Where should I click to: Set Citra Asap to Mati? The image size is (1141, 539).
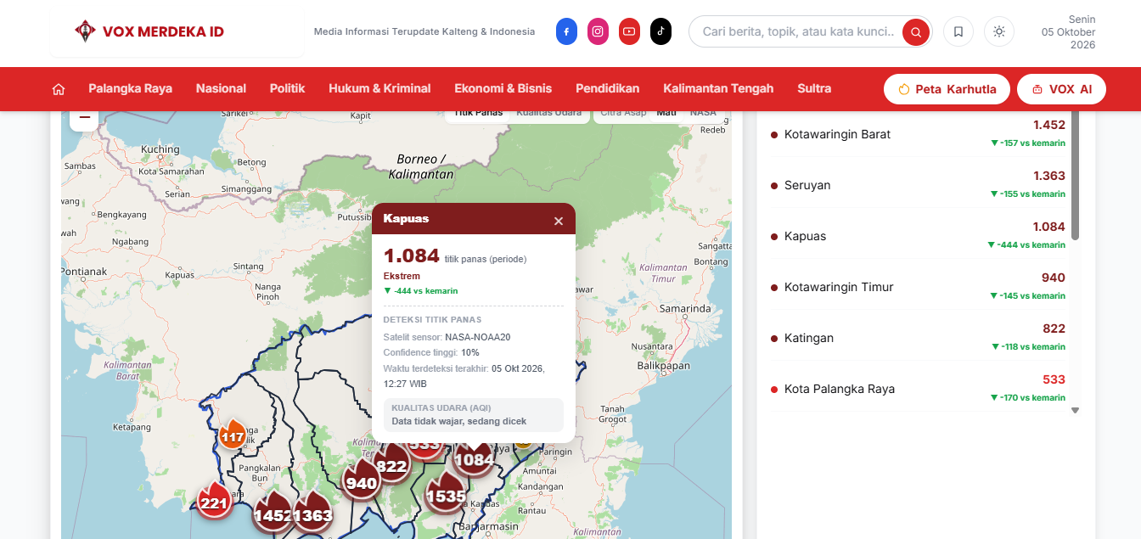point(666,113)
